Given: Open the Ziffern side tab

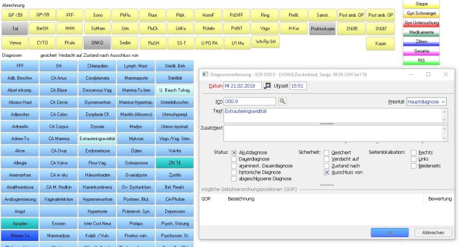Looking at the screenshot, I should click(421, 41).
